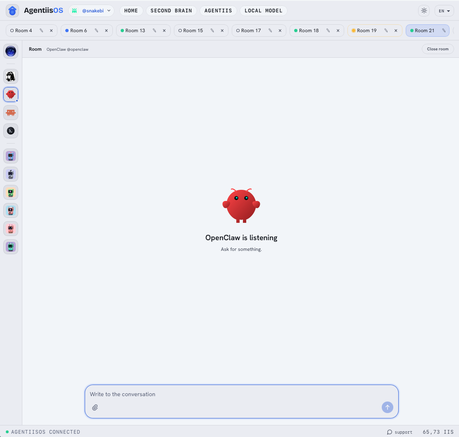Close the Room 17 tab

coord(280,31)
